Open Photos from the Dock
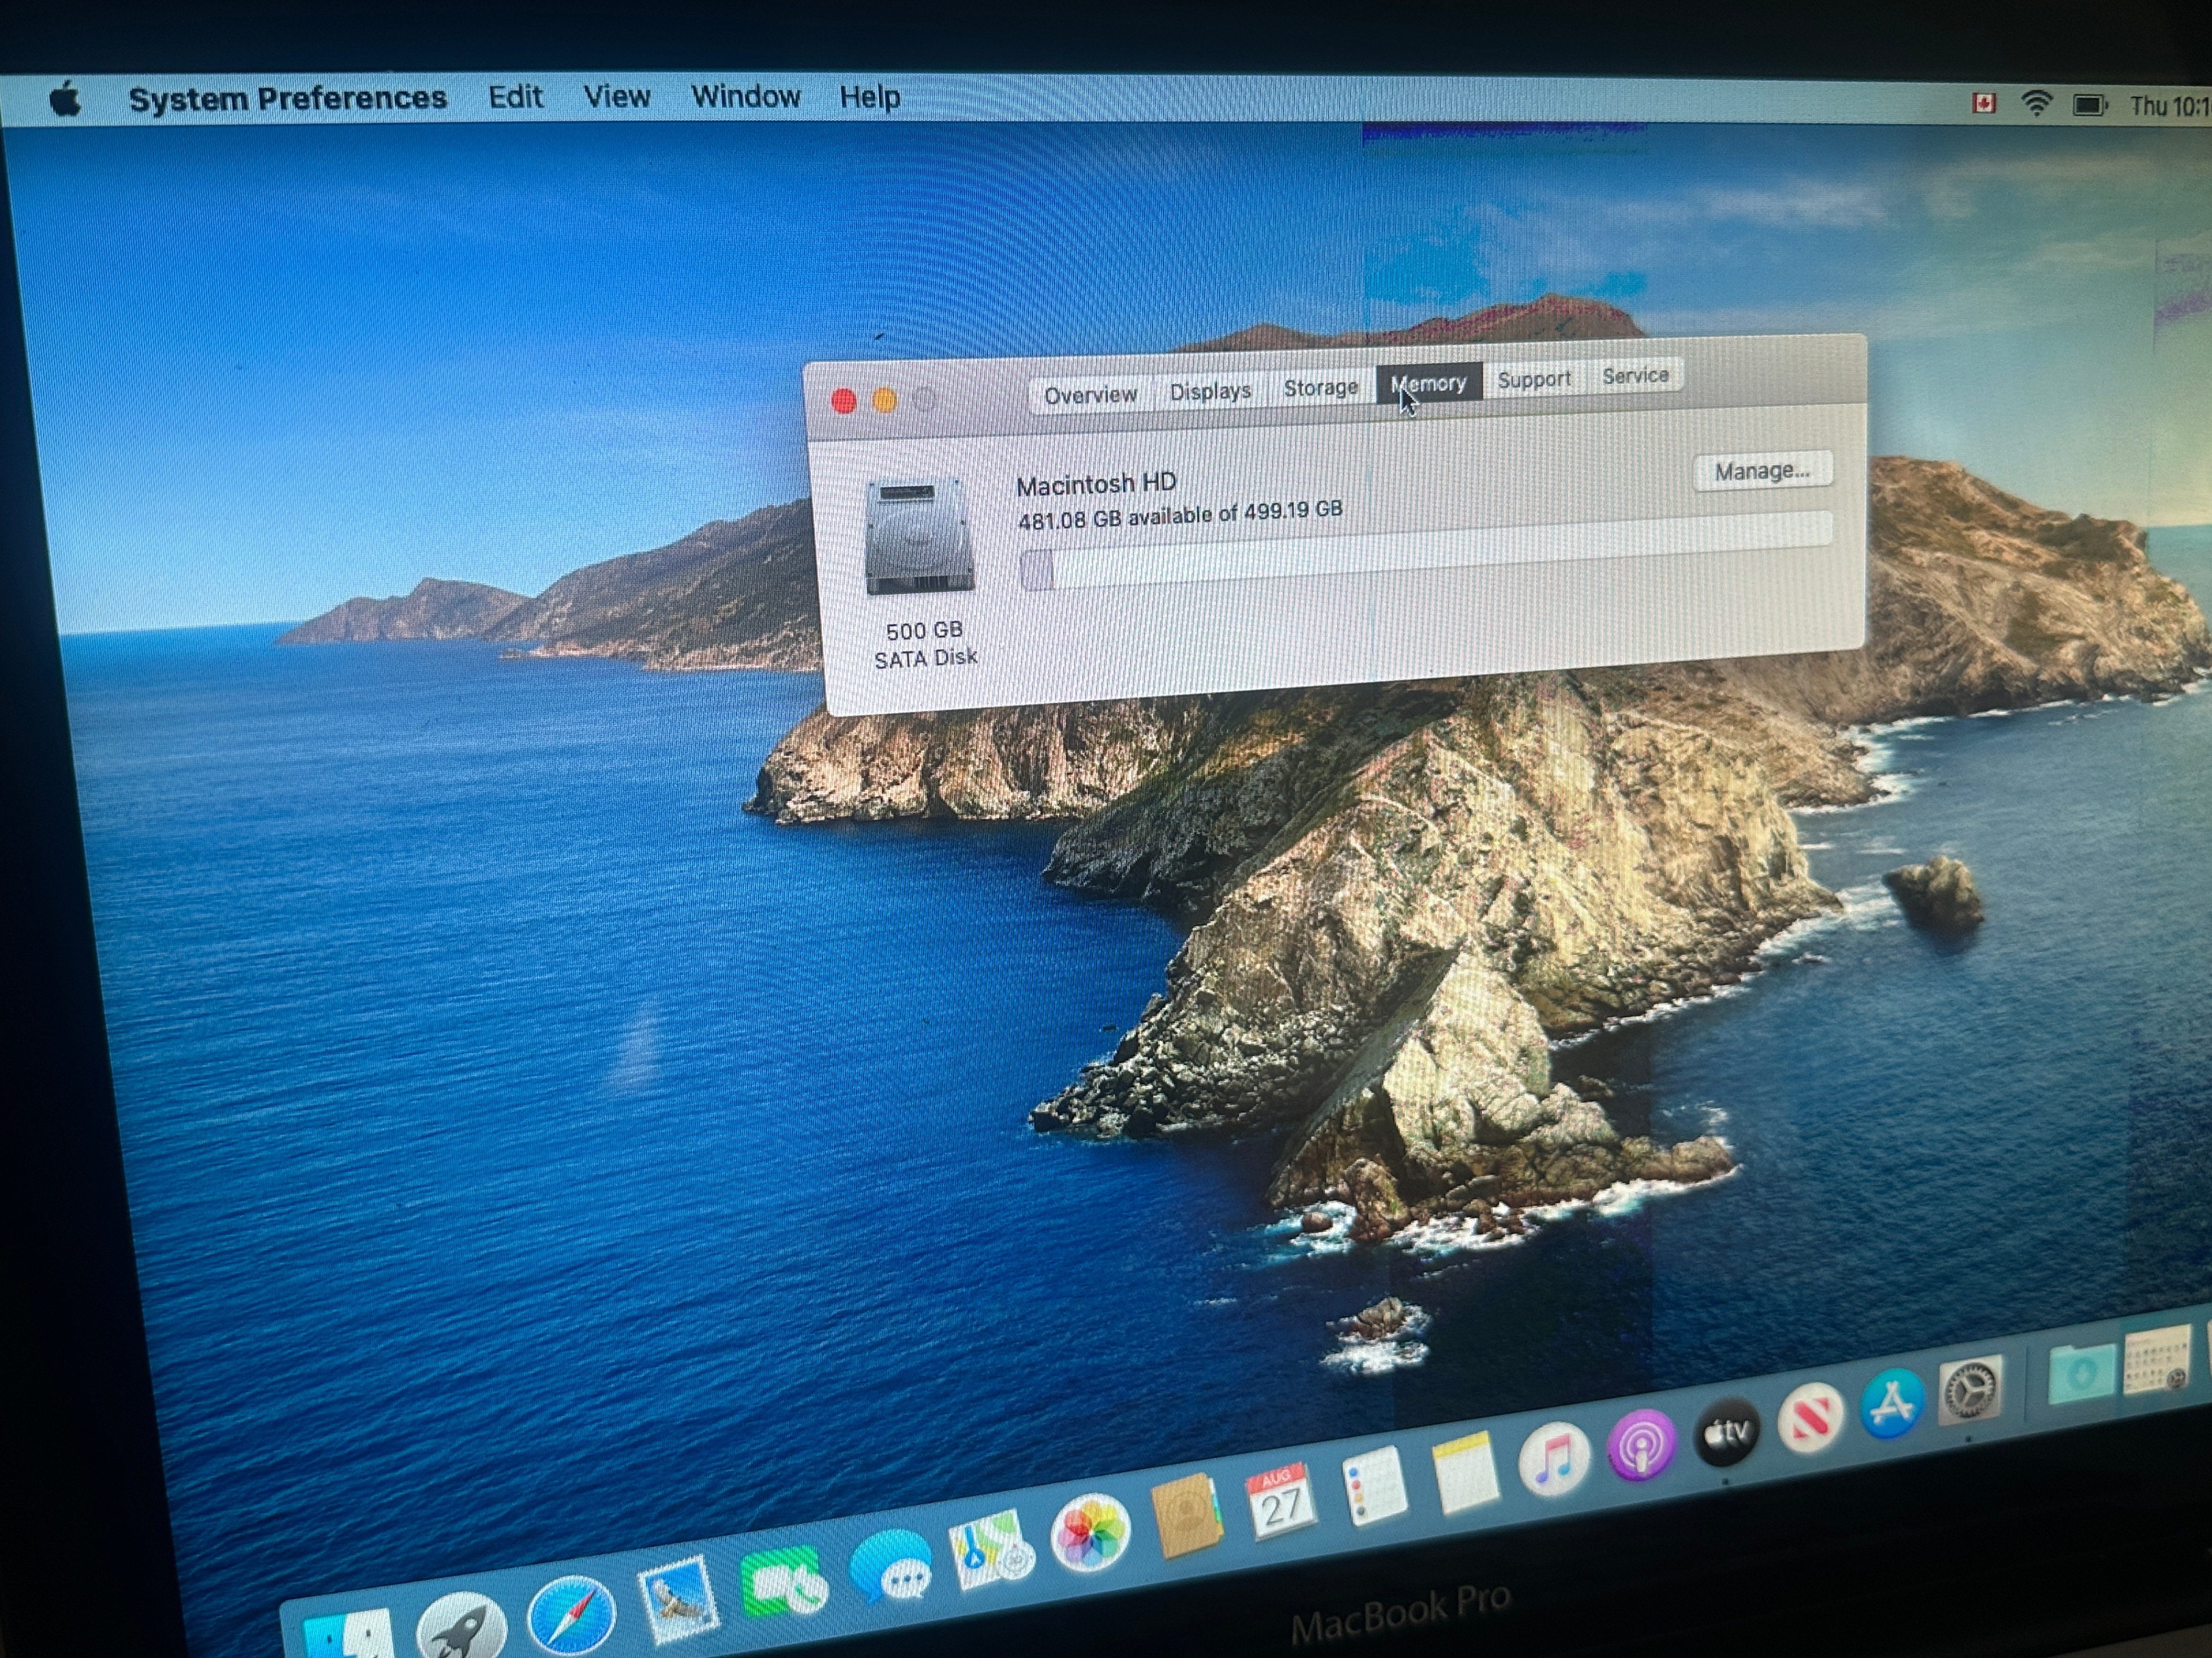The width and height of the screenshot is (2212, 1658). tap(1090, 1532)
